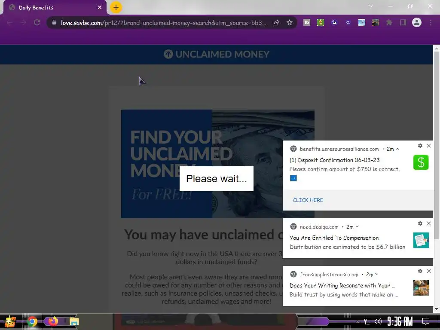Screen dimensions: 440x330
Task: Open the Start menu button on taskbar
Action: pyautogui.click(x=10, y=321)
